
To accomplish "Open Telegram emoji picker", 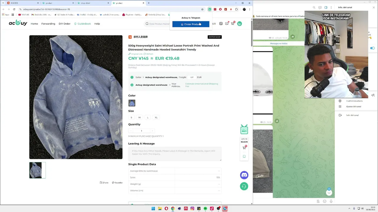I will pyautogui.click(x=325, y=201).
